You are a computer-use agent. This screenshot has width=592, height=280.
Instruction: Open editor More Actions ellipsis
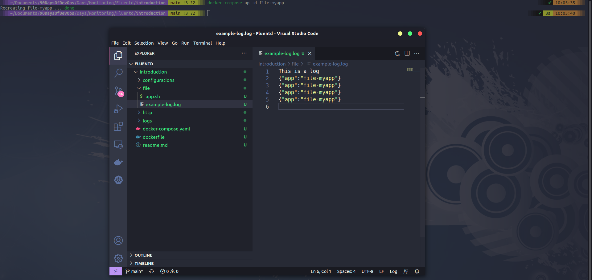pos(417,54)
